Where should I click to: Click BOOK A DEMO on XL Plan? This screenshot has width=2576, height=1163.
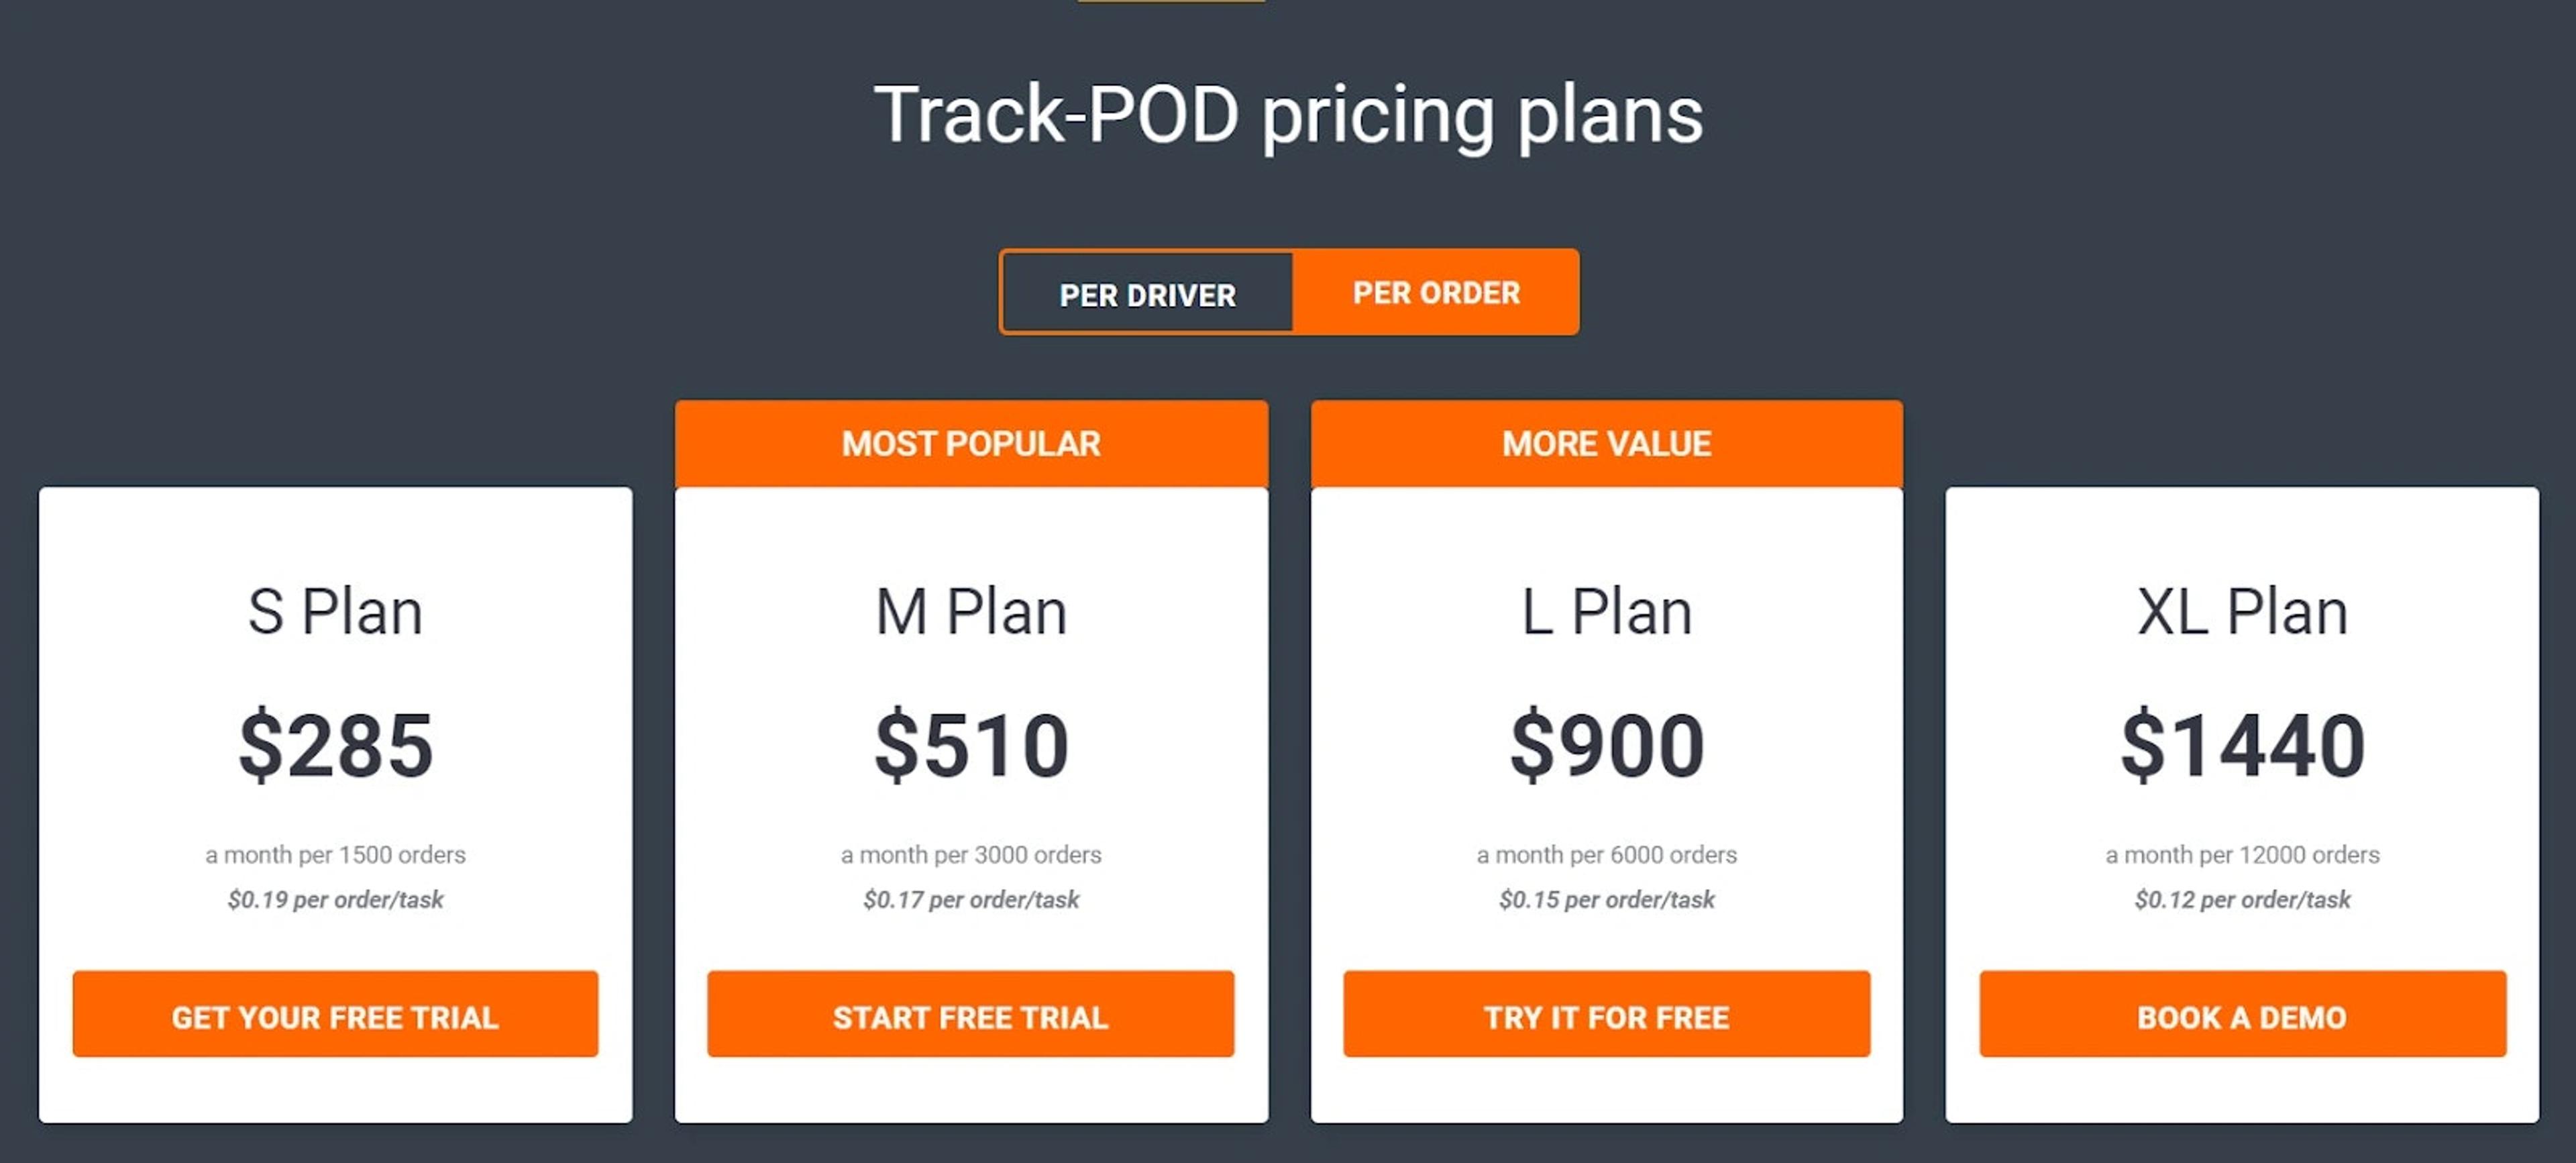pos(2239,1016)
